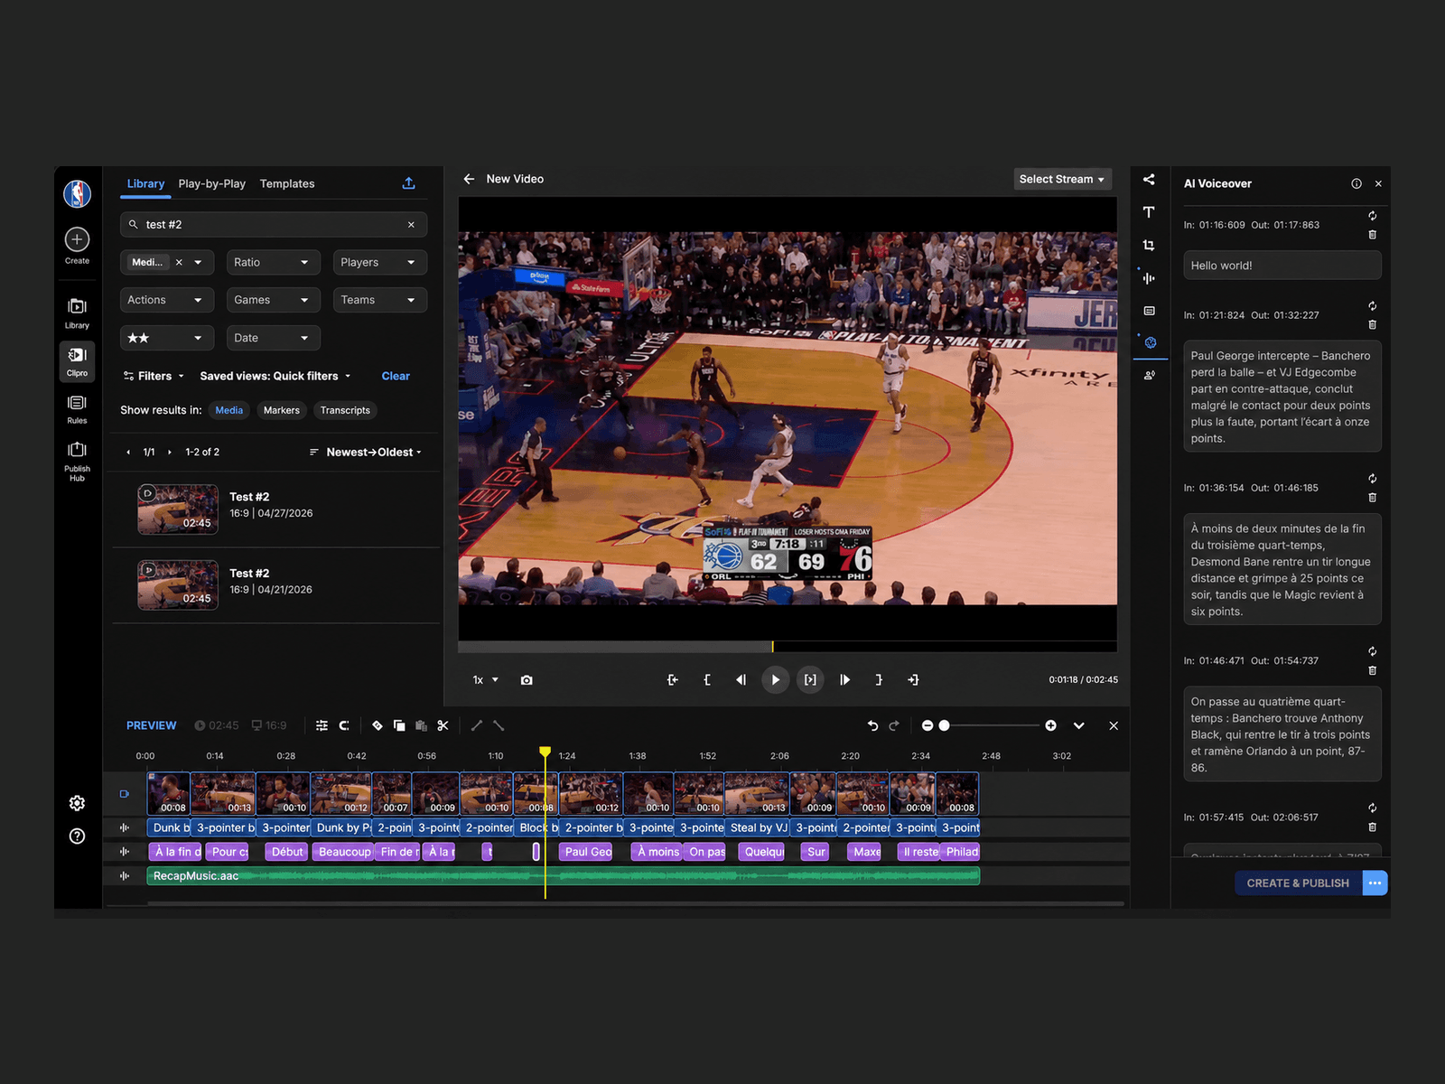The image size is (1445, 1084).
Task: Open the AI Voiceover tool icon
Action: (x=1150, y=343)
